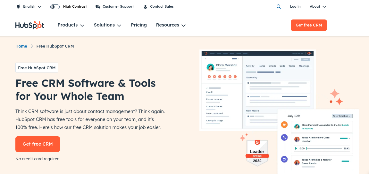This screenshot has height=174, width=369.
Task: Click the No credit card required text
Action: pos(38,159)
